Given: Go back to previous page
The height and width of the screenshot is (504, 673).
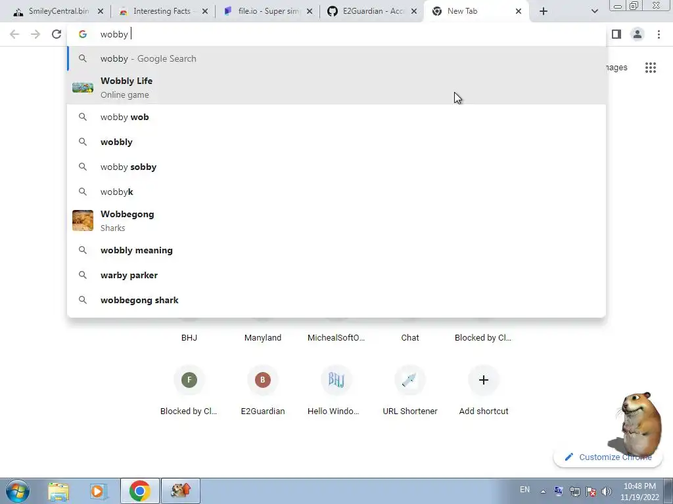Looking at the screenshot, I should click(x=14, y=34).
